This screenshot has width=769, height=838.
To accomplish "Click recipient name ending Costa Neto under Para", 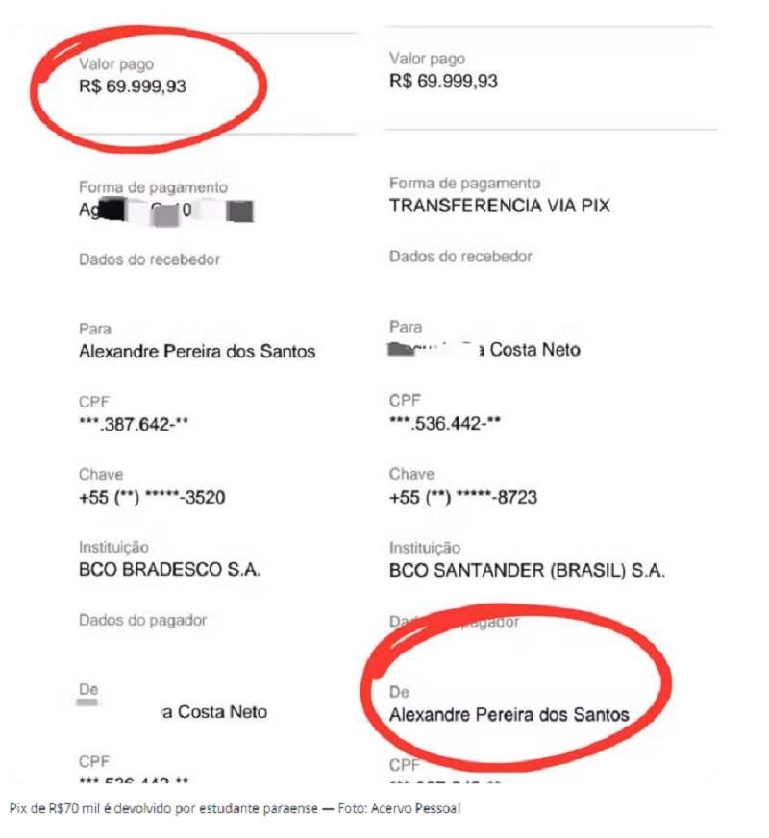I will (x=484, y=350).
